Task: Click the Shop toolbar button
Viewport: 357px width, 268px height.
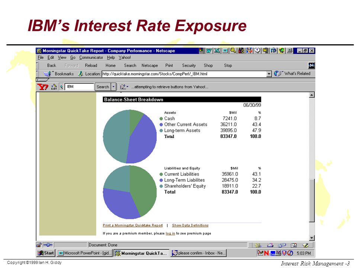Action: [x=208, y=66]
